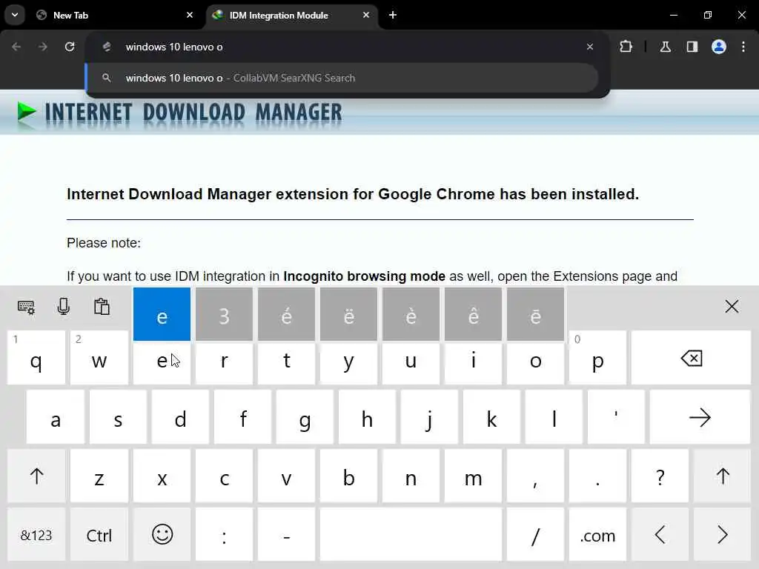The image size is (759, 569).
Task: Pick the ê accent character
Action: (474, 314)
